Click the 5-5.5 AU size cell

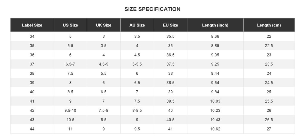137,64
